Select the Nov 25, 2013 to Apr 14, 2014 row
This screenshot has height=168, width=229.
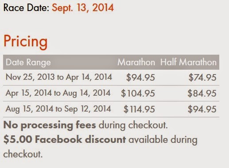111,78
